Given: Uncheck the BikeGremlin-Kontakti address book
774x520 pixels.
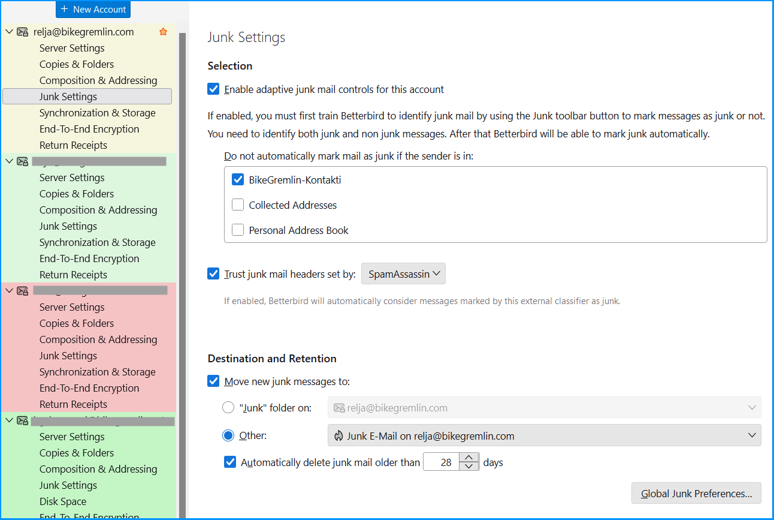Looking at the screenshot, I should (238, 179).
